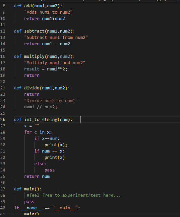Image resolution: width=180 pixels, height=217 pixels.
Task: Click line number 26 in the gutter
Action: [x=3, y=120]
